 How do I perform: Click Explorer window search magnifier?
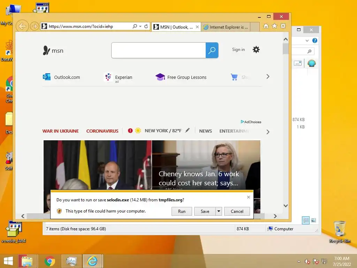tap(309, 51)
